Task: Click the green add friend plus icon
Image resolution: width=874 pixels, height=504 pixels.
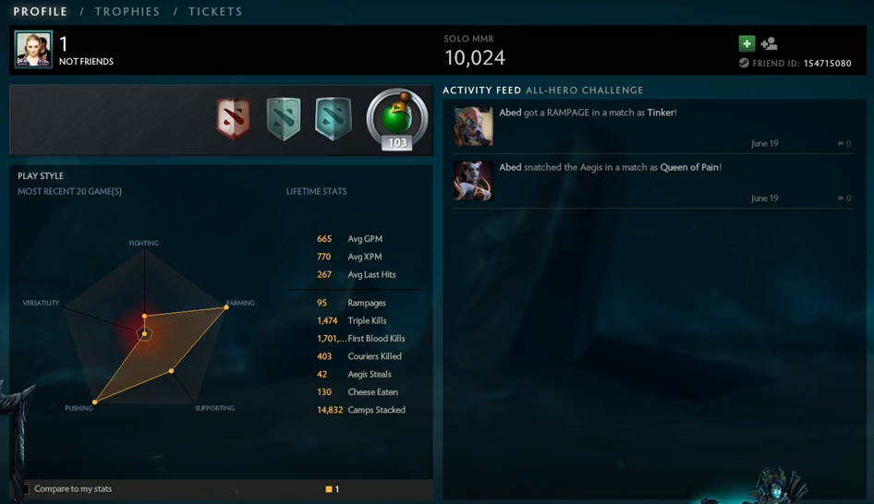Action: click(747, 43)
